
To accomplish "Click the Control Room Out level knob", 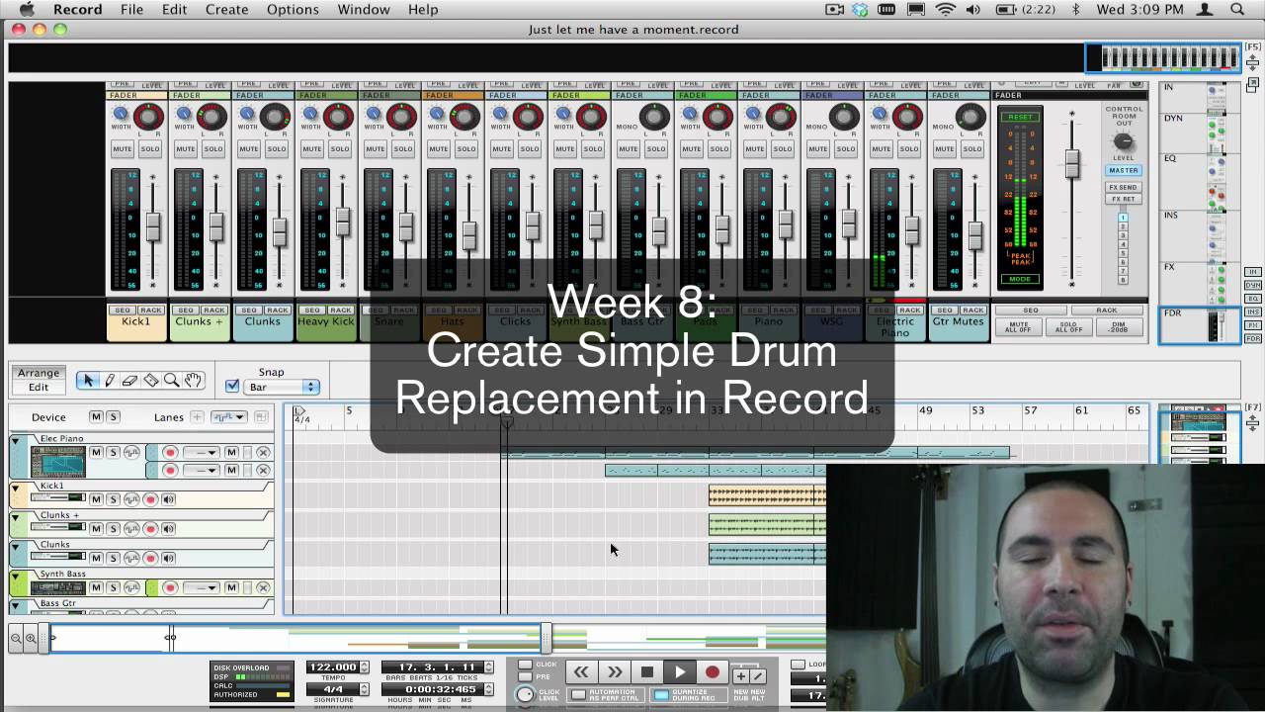I will [1123, 141].
